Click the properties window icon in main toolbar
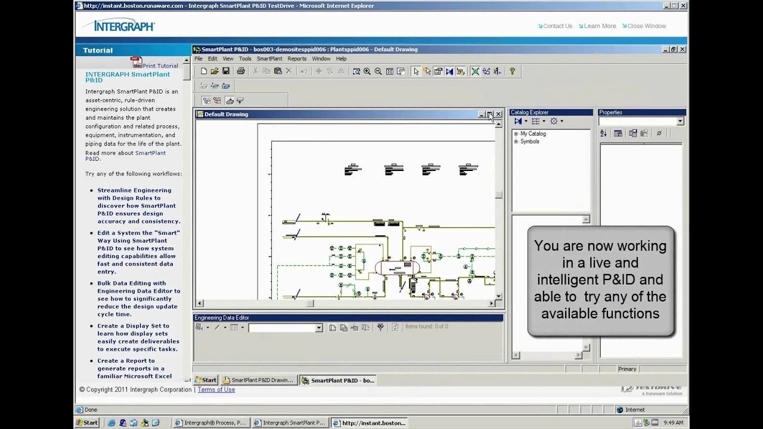Screen dimensions: 763x429 pos(438,71)
